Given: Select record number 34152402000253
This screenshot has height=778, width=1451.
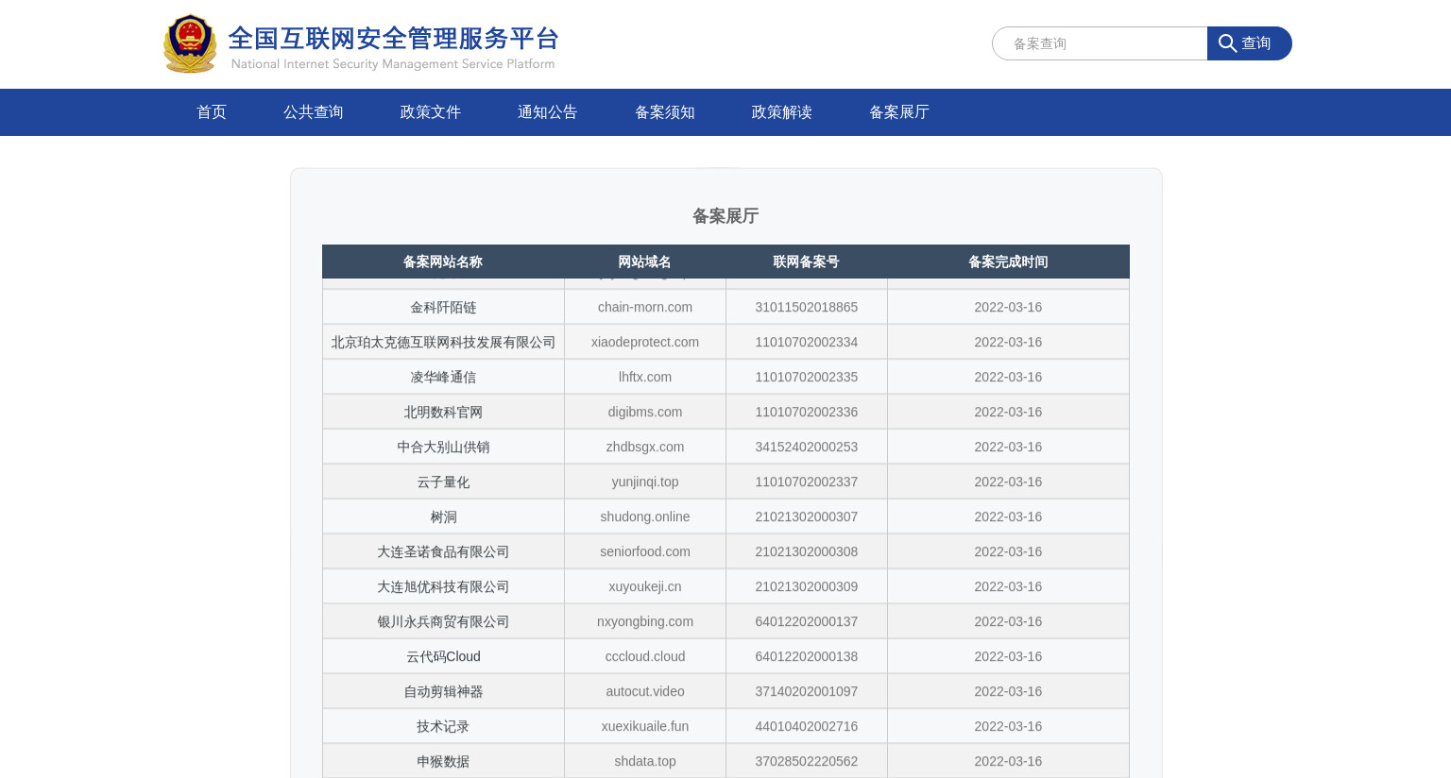Looking at the screenshot, I should [807, 447].
